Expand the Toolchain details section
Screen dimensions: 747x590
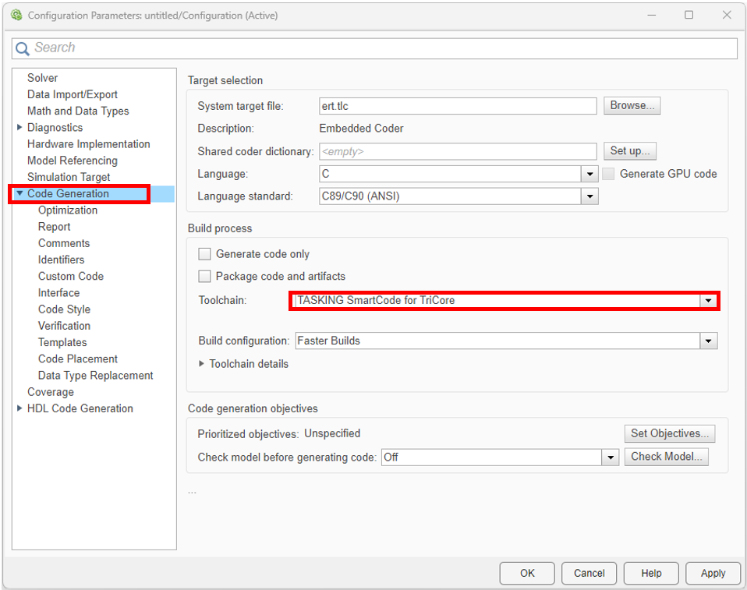click(201, 364)
